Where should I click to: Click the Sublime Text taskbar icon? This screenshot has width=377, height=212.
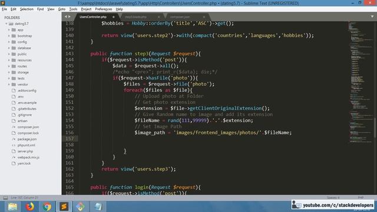pos(64,207)
